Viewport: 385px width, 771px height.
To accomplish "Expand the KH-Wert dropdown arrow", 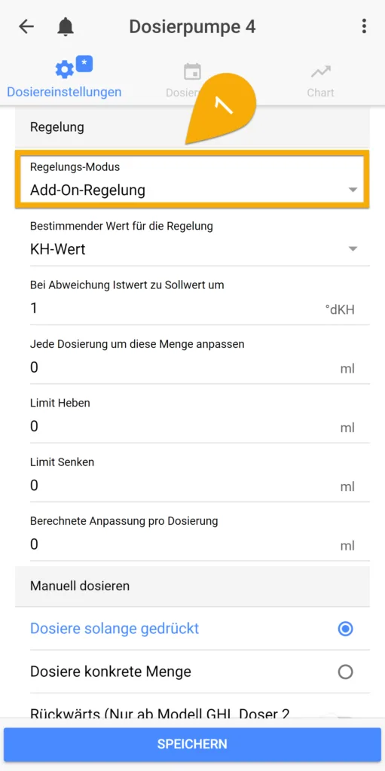I will (353, 248).
